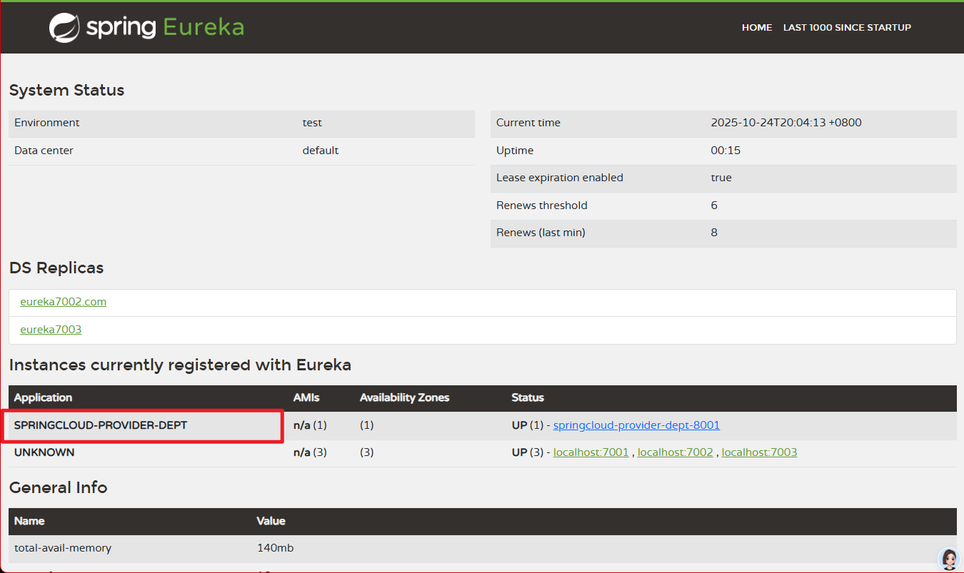964x573 pixels.
Task: Click the 'total-avail-memory' row name
Action: (x=63, y=548)
